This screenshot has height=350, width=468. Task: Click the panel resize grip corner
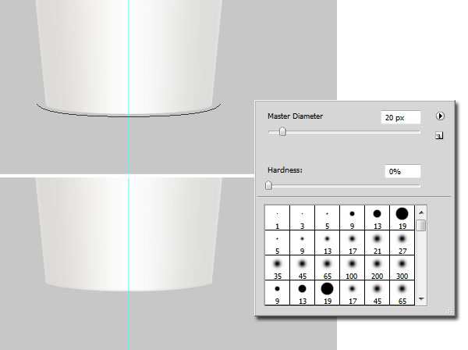coord(448,311)
